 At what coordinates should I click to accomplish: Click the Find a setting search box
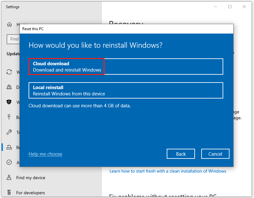(x=13, y=39)
